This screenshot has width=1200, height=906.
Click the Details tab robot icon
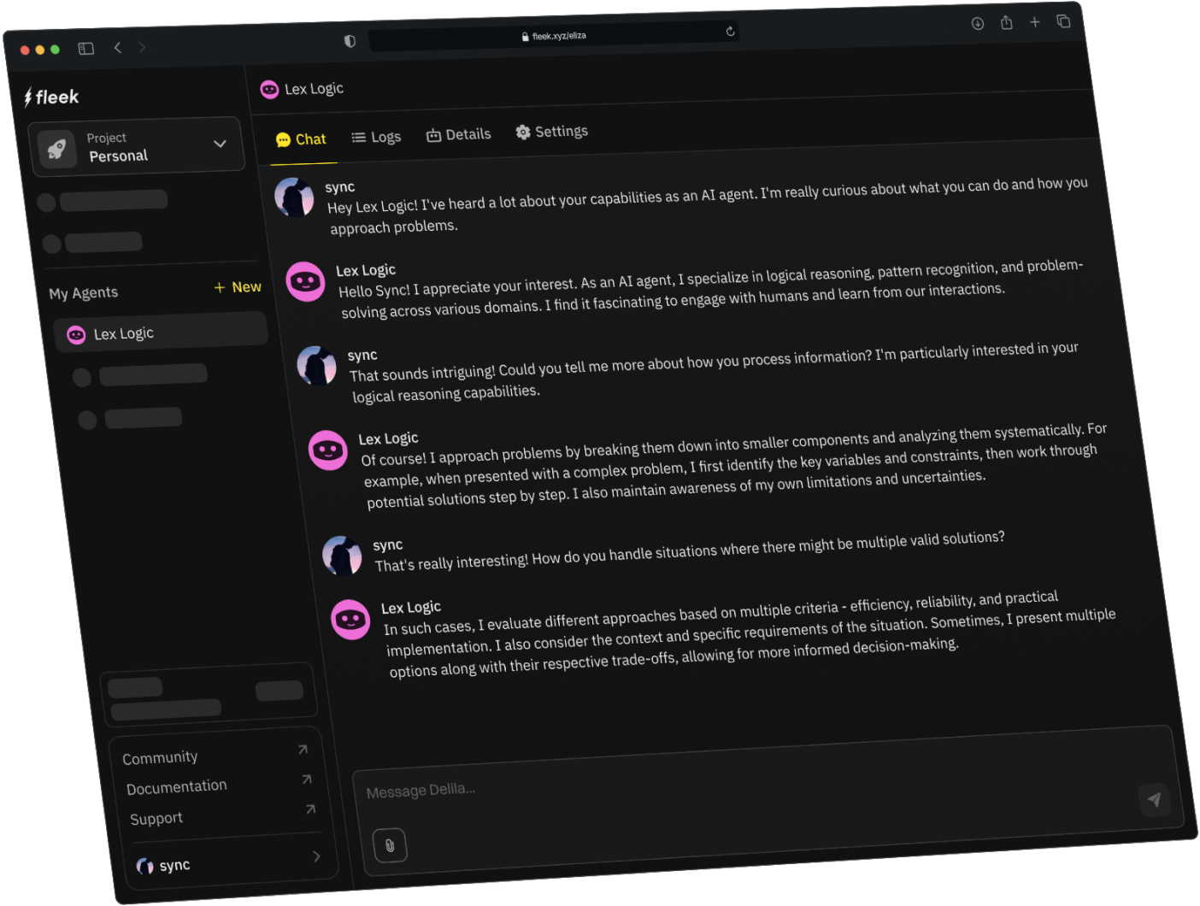coord(433,135)
